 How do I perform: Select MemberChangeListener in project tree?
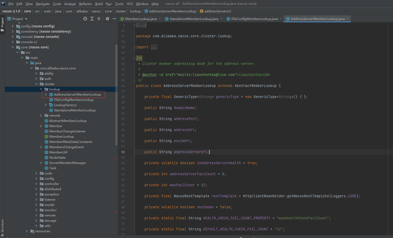[x=67, y=131]
